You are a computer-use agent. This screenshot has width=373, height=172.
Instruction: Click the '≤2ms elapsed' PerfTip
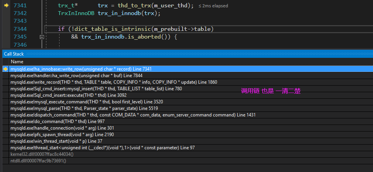213,6
